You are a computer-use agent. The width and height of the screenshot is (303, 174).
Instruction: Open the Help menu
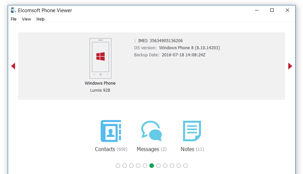(x=41, y=19)
